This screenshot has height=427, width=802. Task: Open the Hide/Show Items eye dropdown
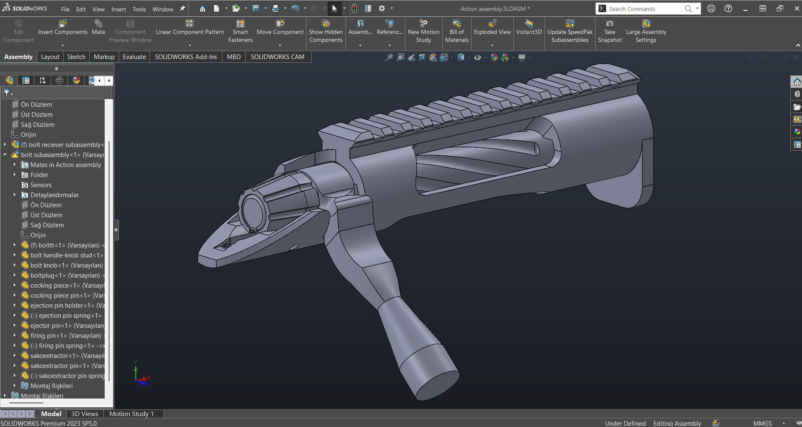[x=486, y=57]
